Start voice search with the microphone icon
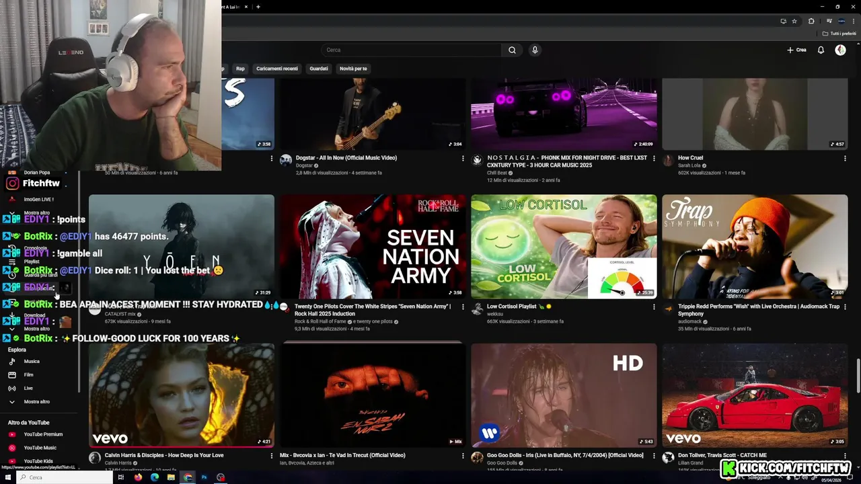 (535, 50)
